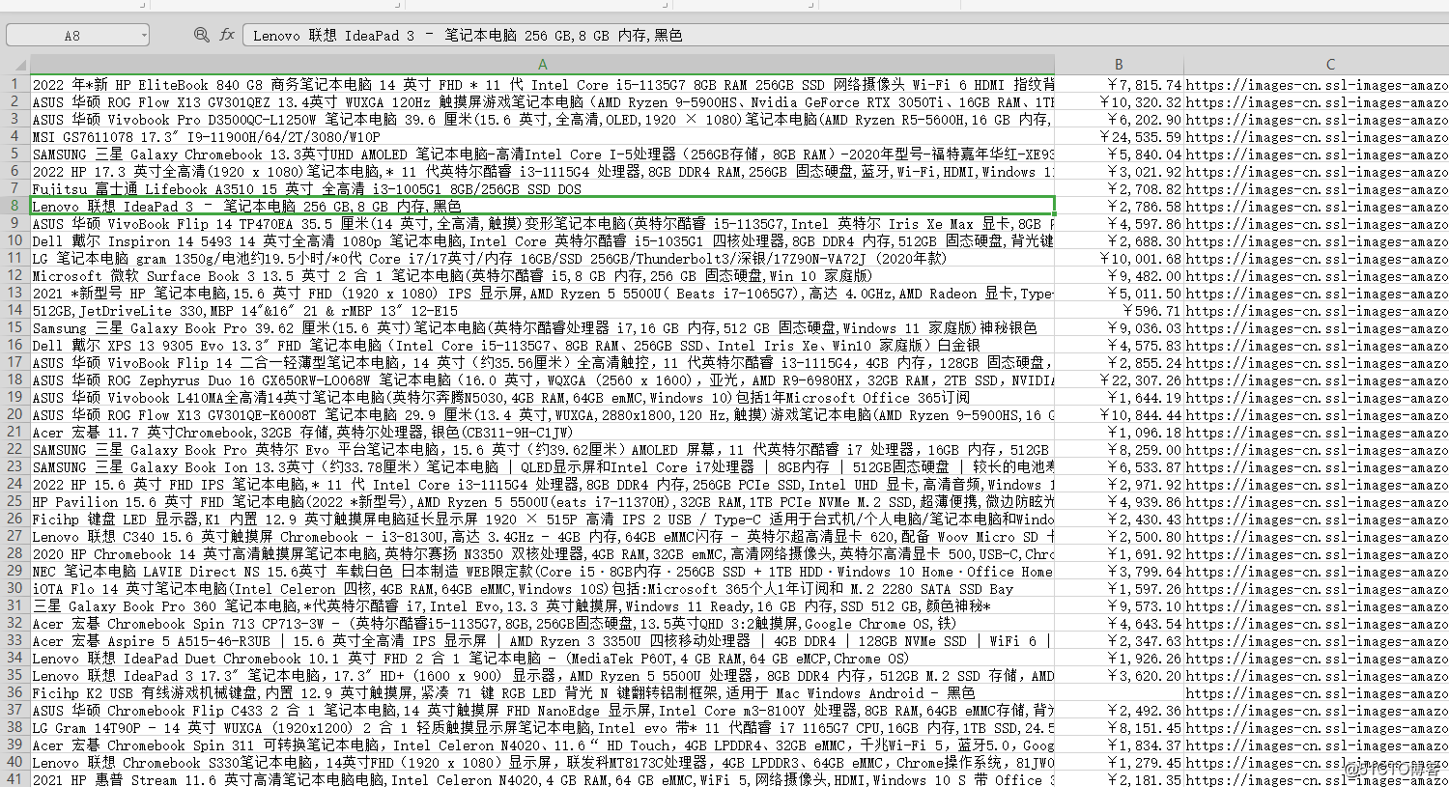Select the price cell ￥22,307.26
Screen dimensions: 1449x787
1119,379
